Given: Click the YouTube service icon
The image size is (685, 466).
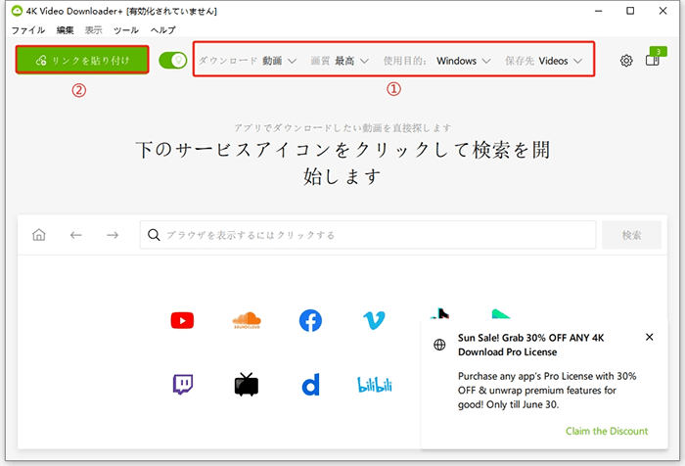Looking at the screenshot, I should 182,320.
